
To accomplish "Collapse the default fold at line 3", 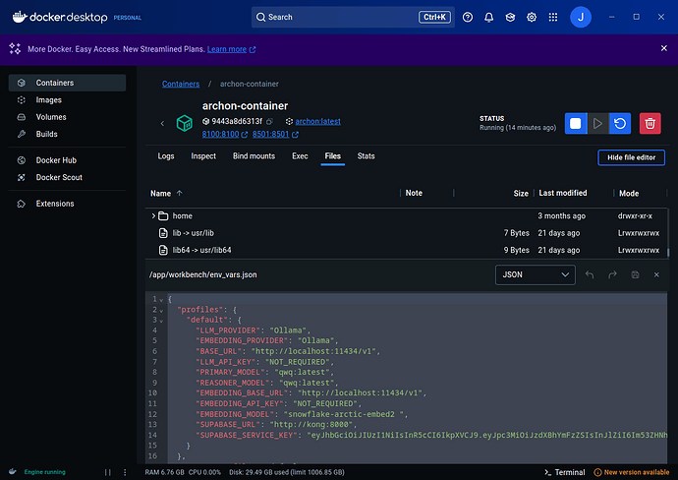I will (x=161, y=321).
